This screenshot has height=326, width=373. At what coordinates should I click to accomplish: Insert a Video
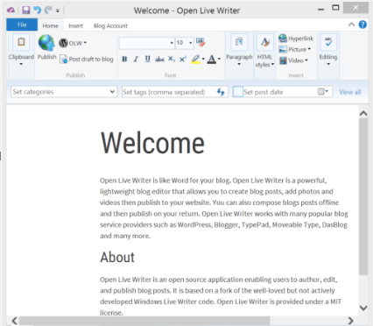293,60
